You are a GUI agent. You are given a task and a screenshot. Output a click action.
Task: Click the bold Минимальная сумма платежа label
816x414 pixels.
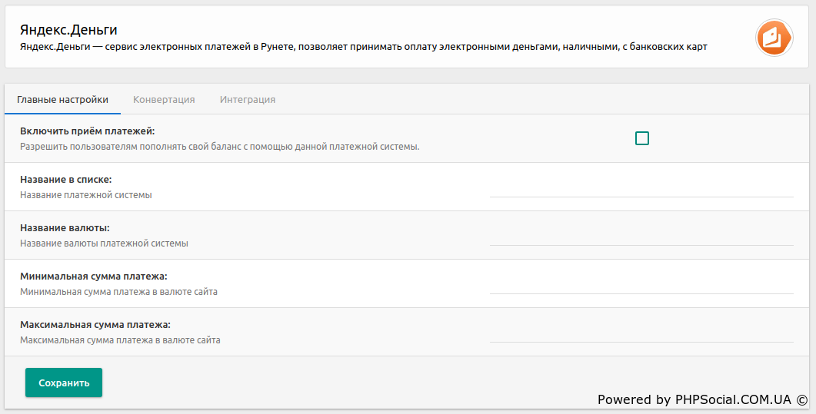(94, 277)
